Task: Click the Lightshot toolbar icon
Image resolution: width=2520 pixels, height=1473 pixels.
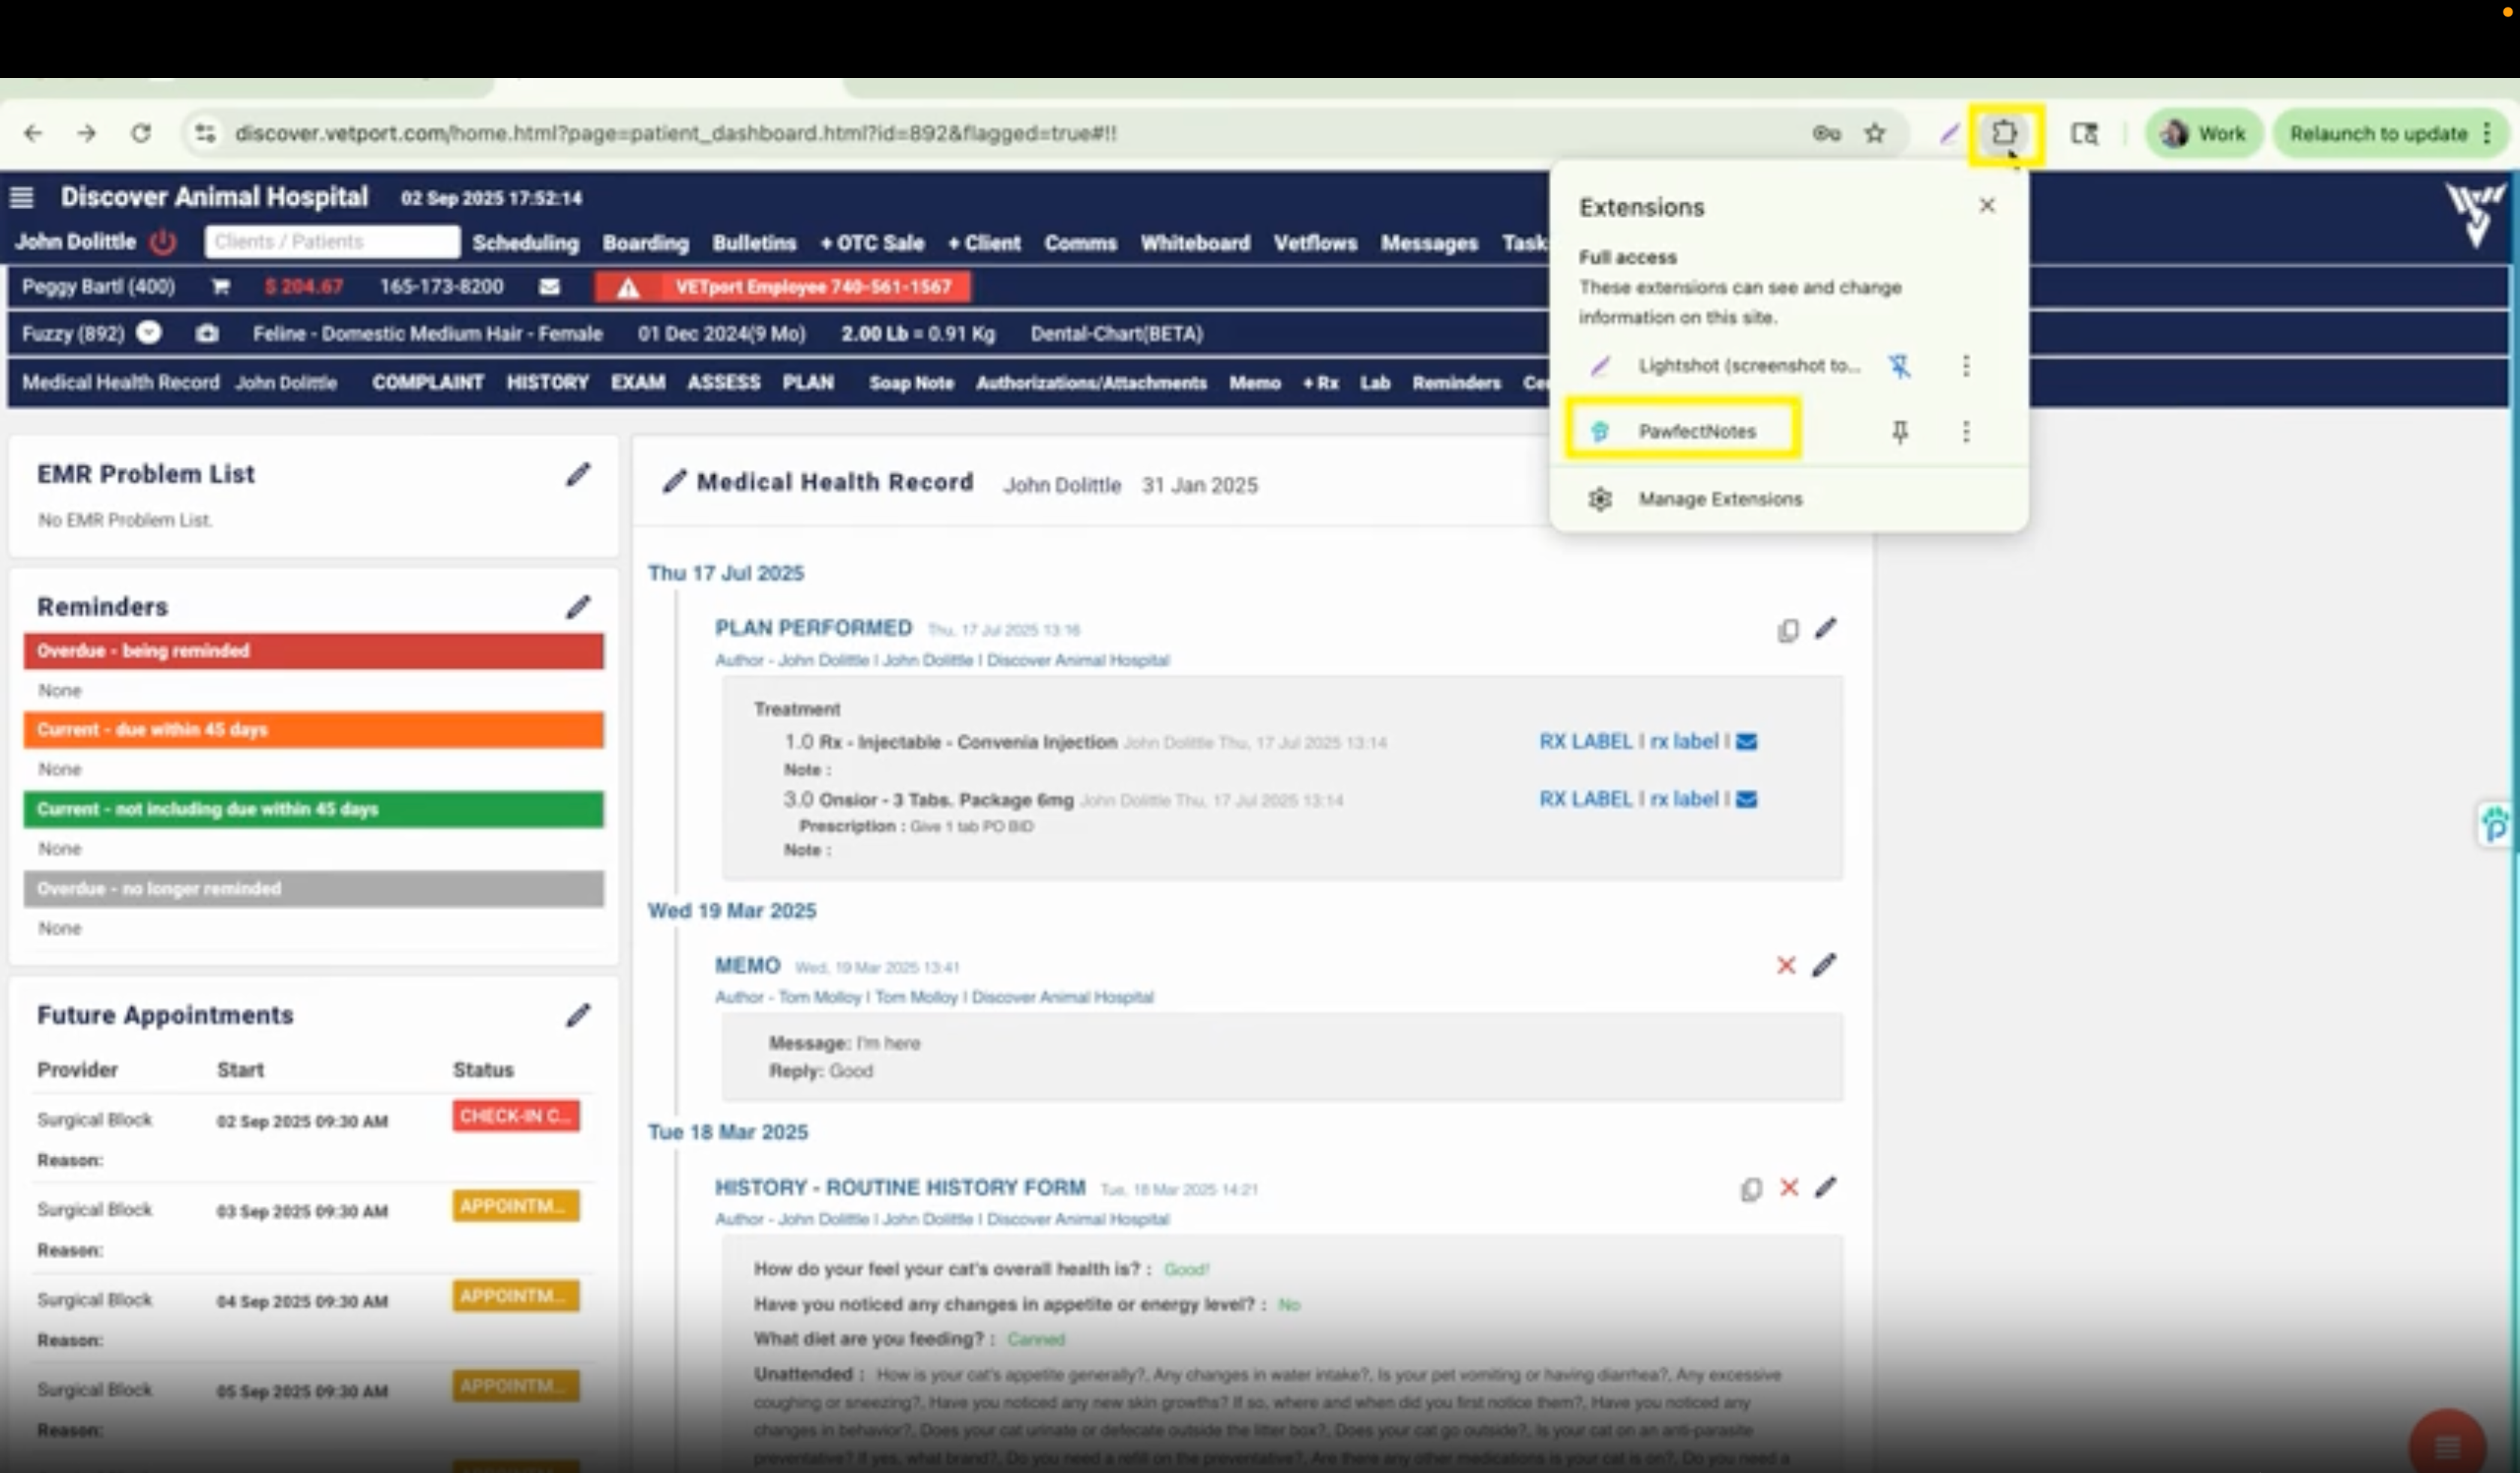Action: [1949, 133]
